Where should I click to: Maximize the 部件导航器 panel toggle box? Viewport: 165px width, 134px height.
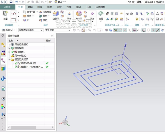coord(52,36)
